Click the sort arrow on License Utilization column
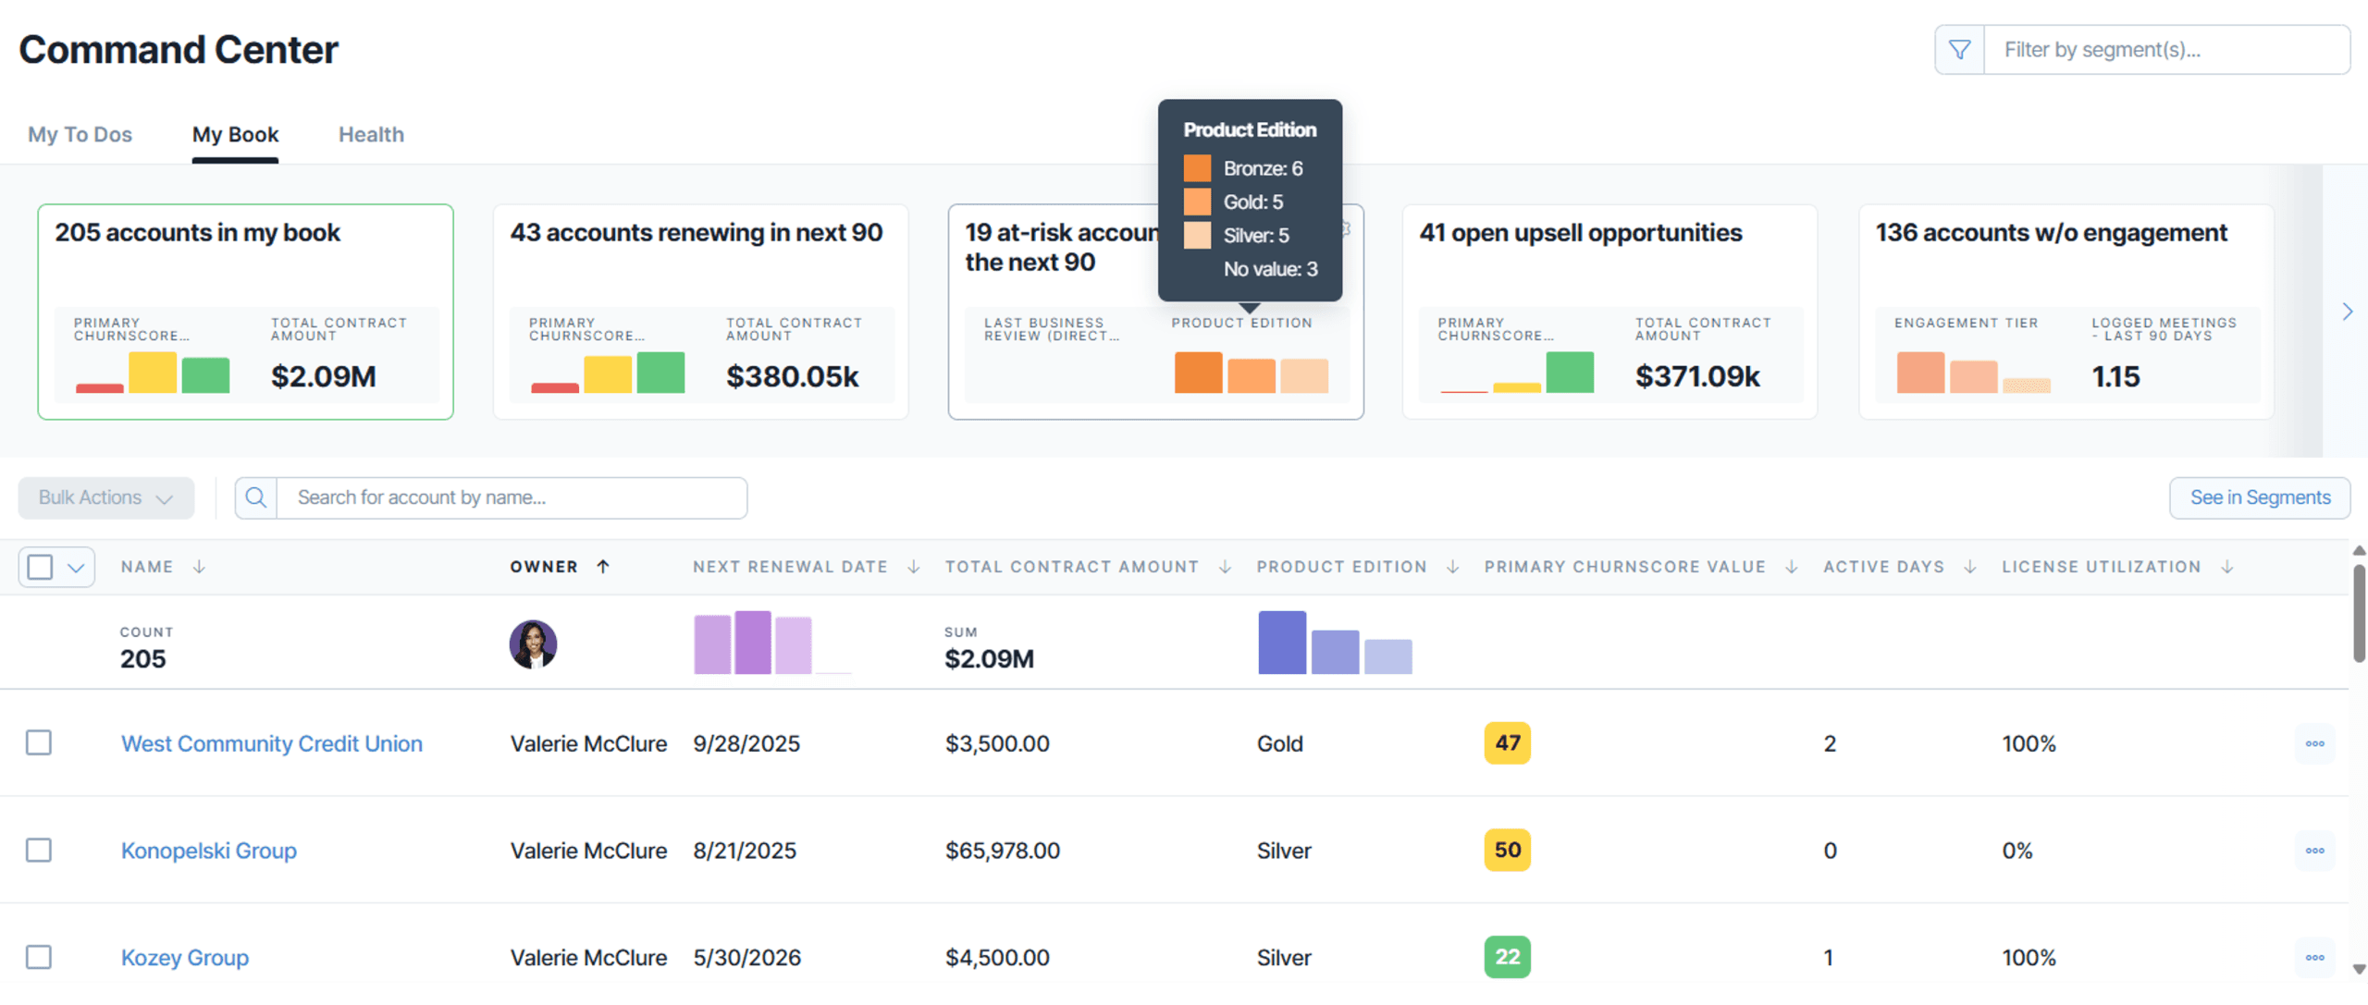The image size is (2368, 1005). click(2226, 567)
